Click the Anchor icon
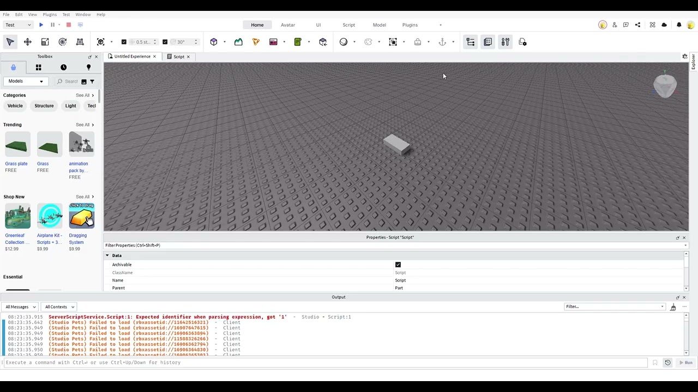 (x=442, y=42)
